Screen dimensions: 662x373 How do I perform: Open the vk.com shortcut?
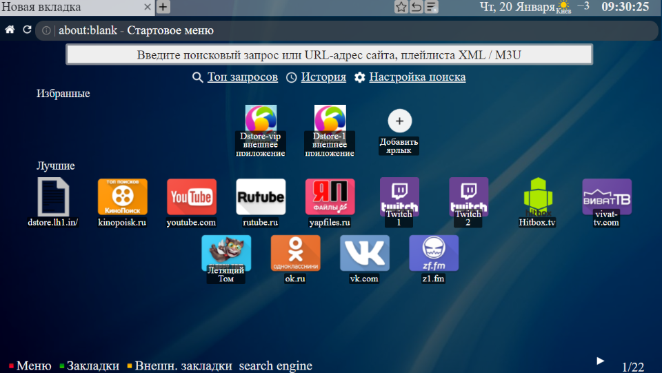(x=364, y=254)
